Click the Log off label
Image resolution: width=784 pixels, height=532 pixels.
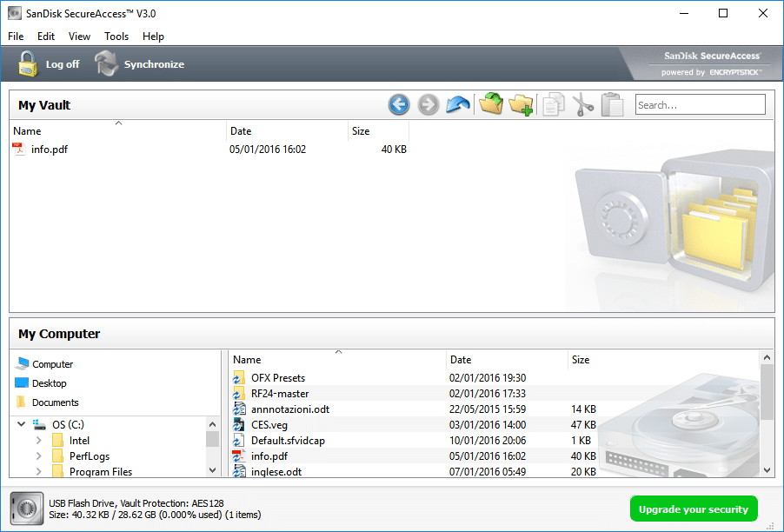(63, 64)
